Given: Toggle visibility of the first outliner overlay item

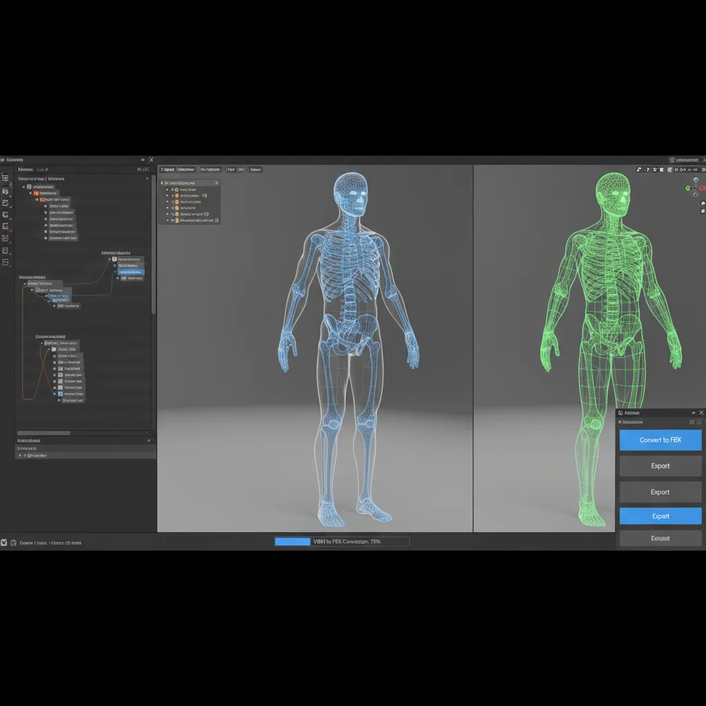Looking at the screenshot, I should coord(168,190).
